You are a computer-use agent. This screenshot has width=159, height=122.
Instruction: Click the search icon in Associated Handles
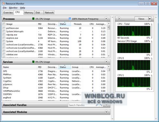coord(97,105)
